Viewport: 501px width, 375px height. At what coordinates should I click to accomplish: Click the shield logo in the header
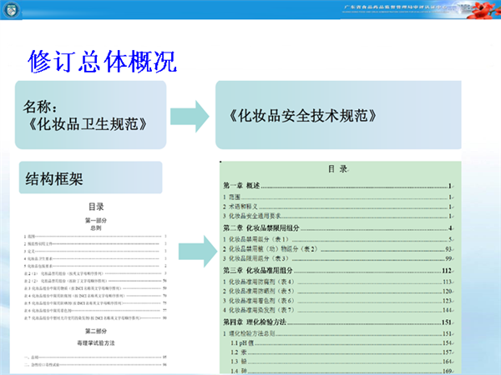coord(12,12)
